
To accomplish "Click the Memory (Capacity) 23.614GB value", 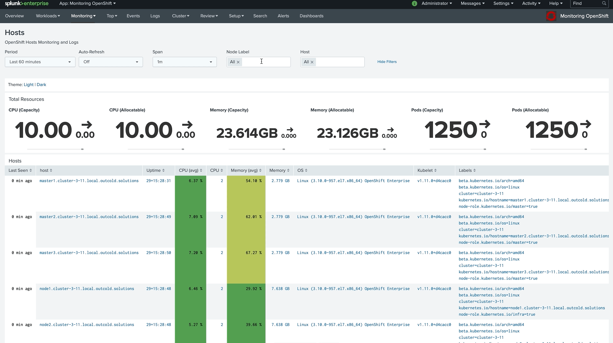I will (x=247, y=133).
